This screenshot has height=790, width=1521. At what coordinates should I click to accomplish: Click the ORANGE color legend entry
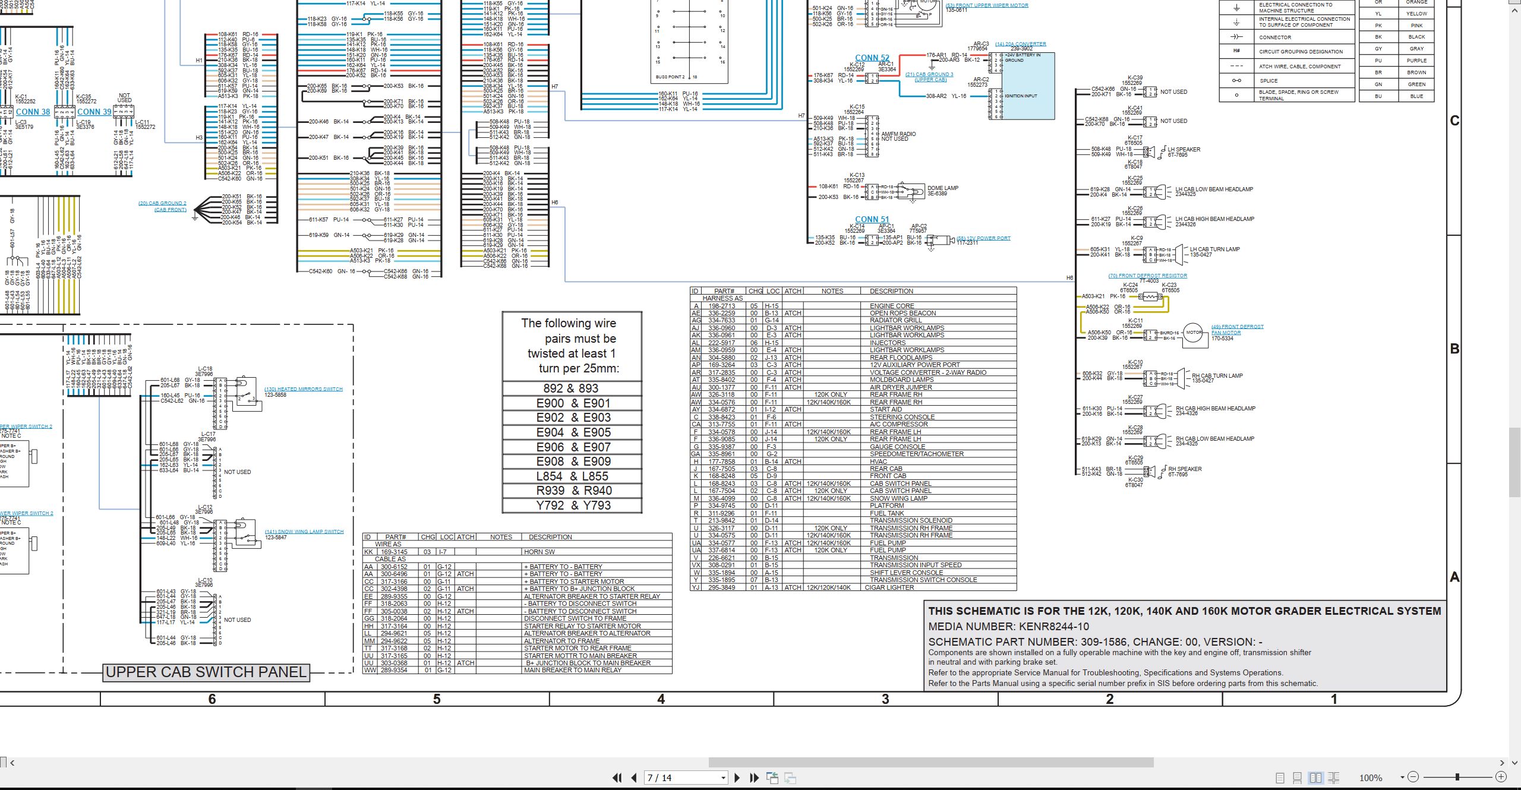point(1416,2)
